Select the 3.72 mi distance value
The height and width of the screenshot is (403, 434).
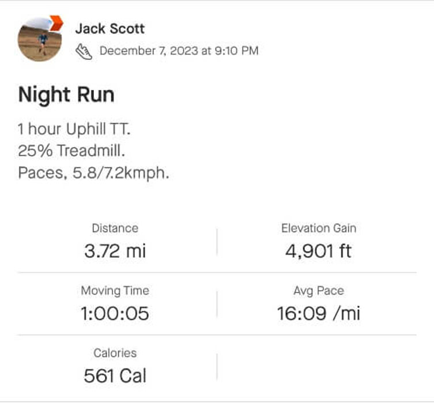[115, 250]
